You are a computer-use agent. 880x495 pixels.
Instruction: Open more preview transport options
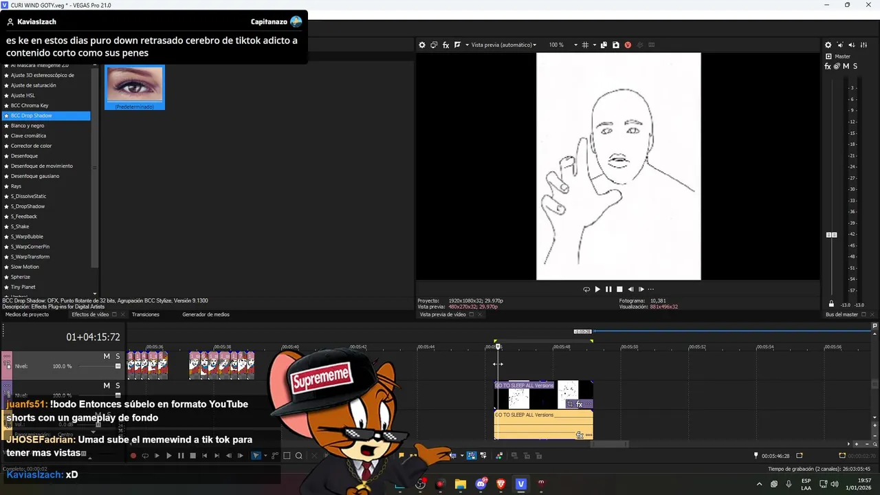(651, 289)
